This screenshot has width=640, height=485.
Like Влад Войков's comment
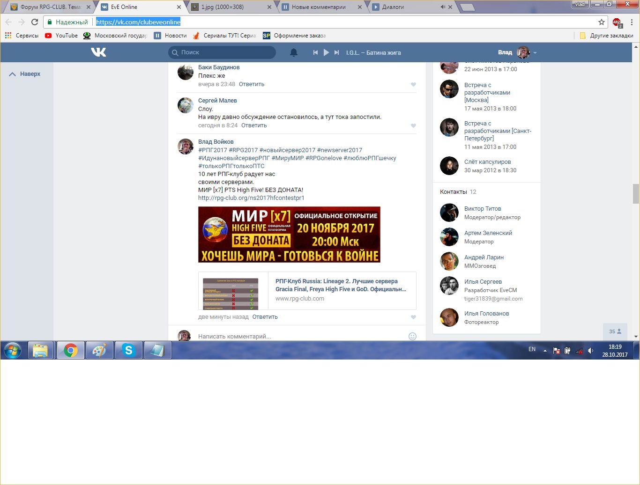point(413,317)
